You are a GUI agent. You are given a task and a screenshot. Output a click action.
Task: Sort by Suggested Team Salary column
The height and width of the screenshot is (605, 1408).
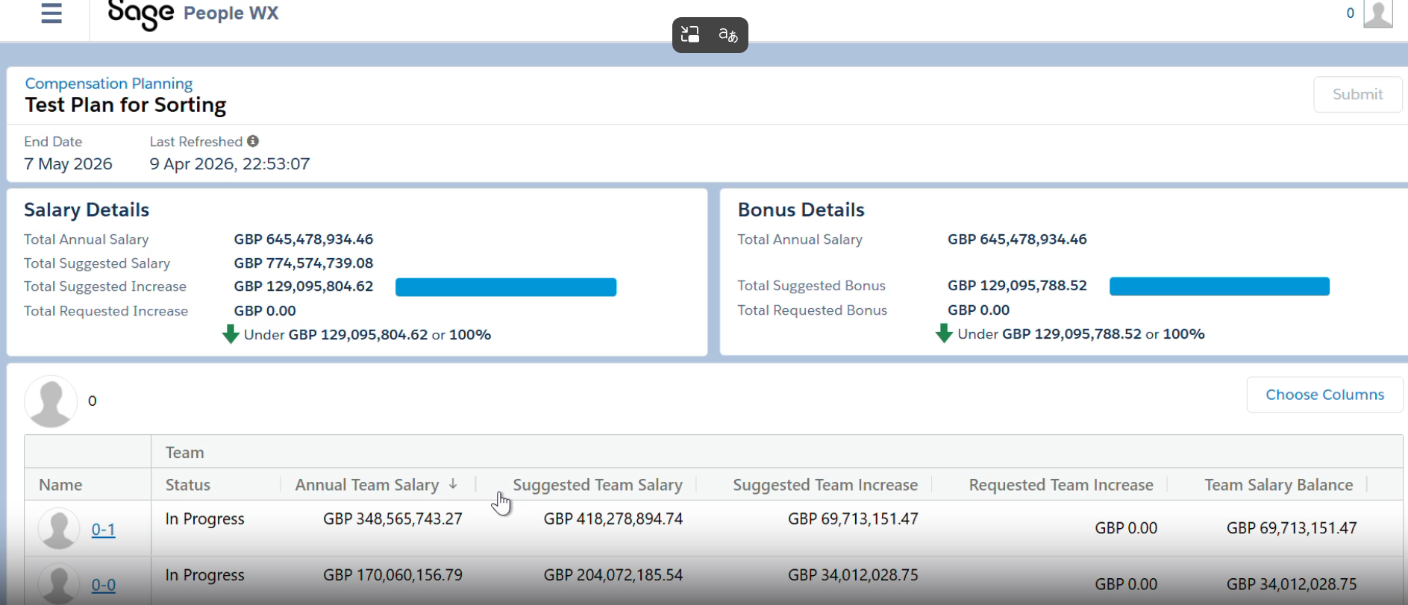[598, 485]
